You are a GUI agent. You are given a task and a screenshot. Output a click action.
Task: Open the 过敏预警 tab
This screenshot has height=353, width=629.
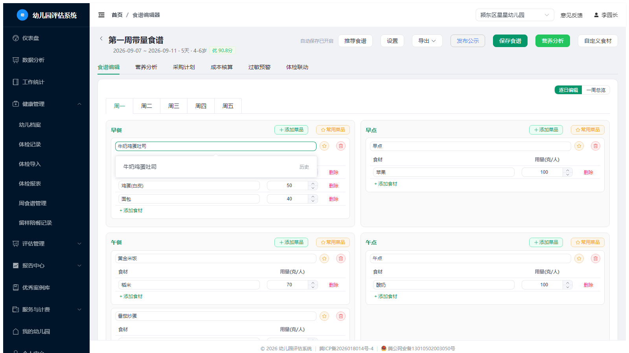[259, 67]
